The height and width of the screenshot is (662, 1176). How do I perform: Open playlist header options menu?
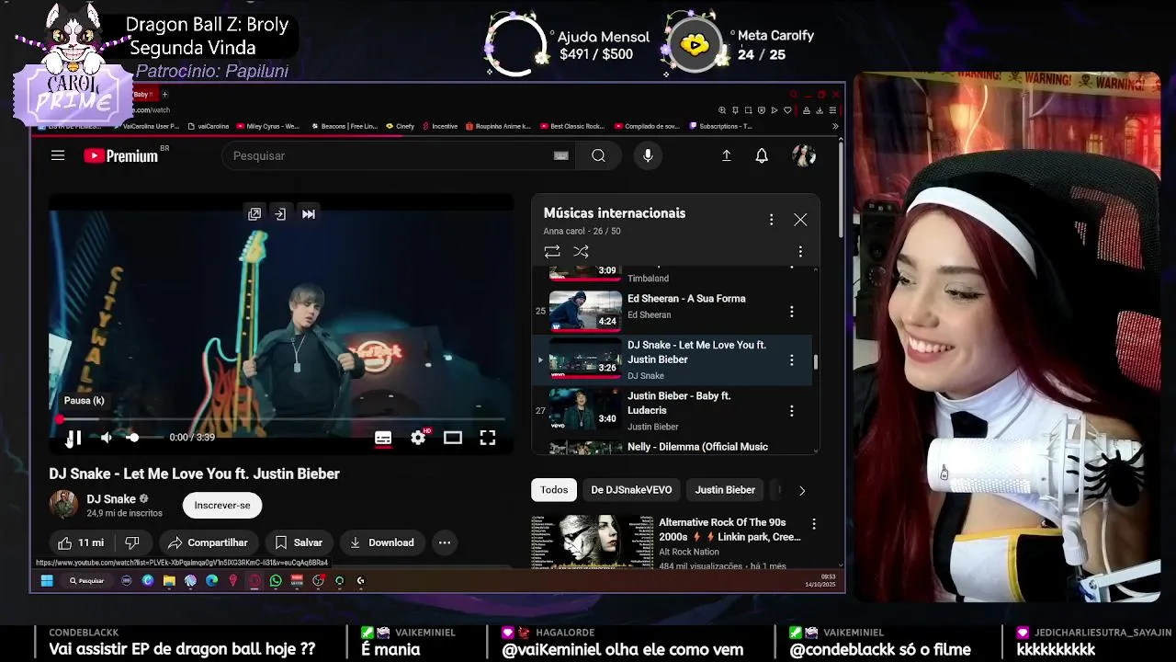click(x=771, y=220)
